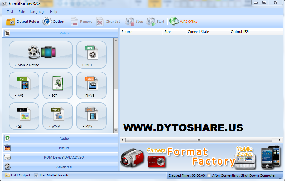Viewport: 285px width, 181px height.
Task: Open the Help menu
Action: click(x=54, y=12)
